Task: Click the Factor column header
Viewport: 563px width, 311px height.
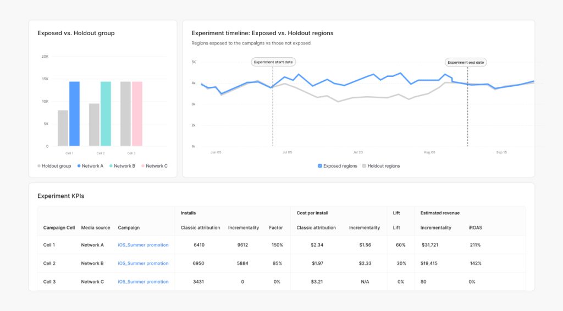Action: [x=276, y=228]
